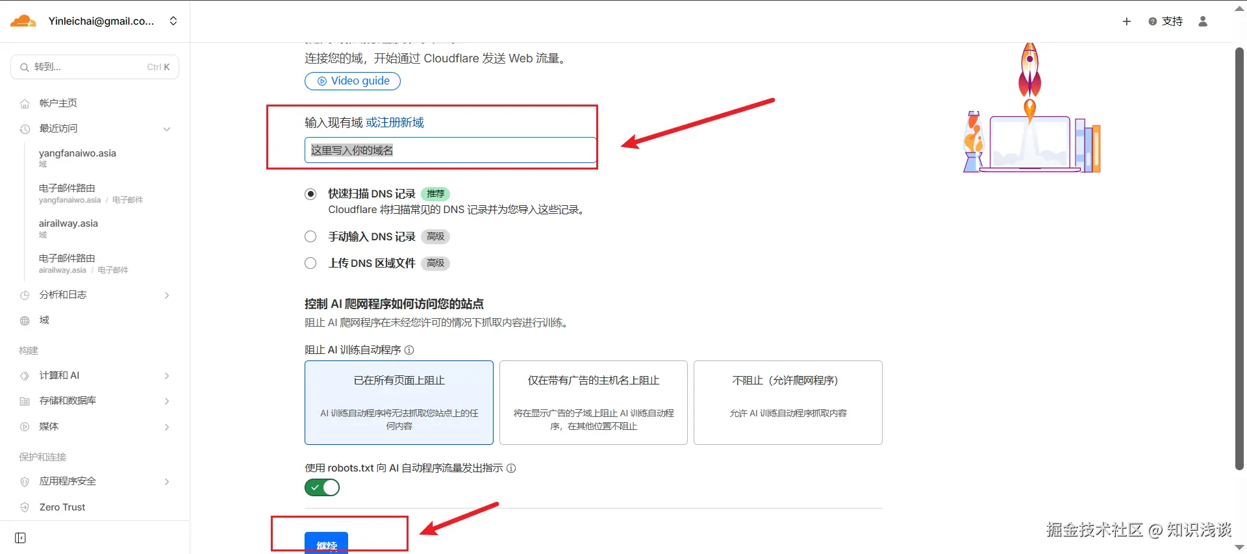Expand the 计算和 AI chevron
The height and width of the screenshot is (554, 1247).
(x=167, y=375)
